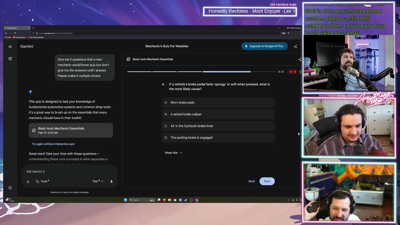This screenshot has height=225, width=400.
Task: Open the Fast model selector dropdown
Action: [x=98, y=181]
